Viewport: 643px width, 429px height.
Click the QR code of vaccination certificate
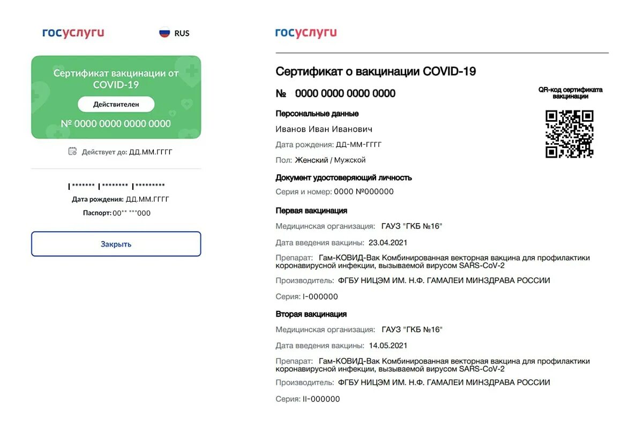tap(569, 134)
